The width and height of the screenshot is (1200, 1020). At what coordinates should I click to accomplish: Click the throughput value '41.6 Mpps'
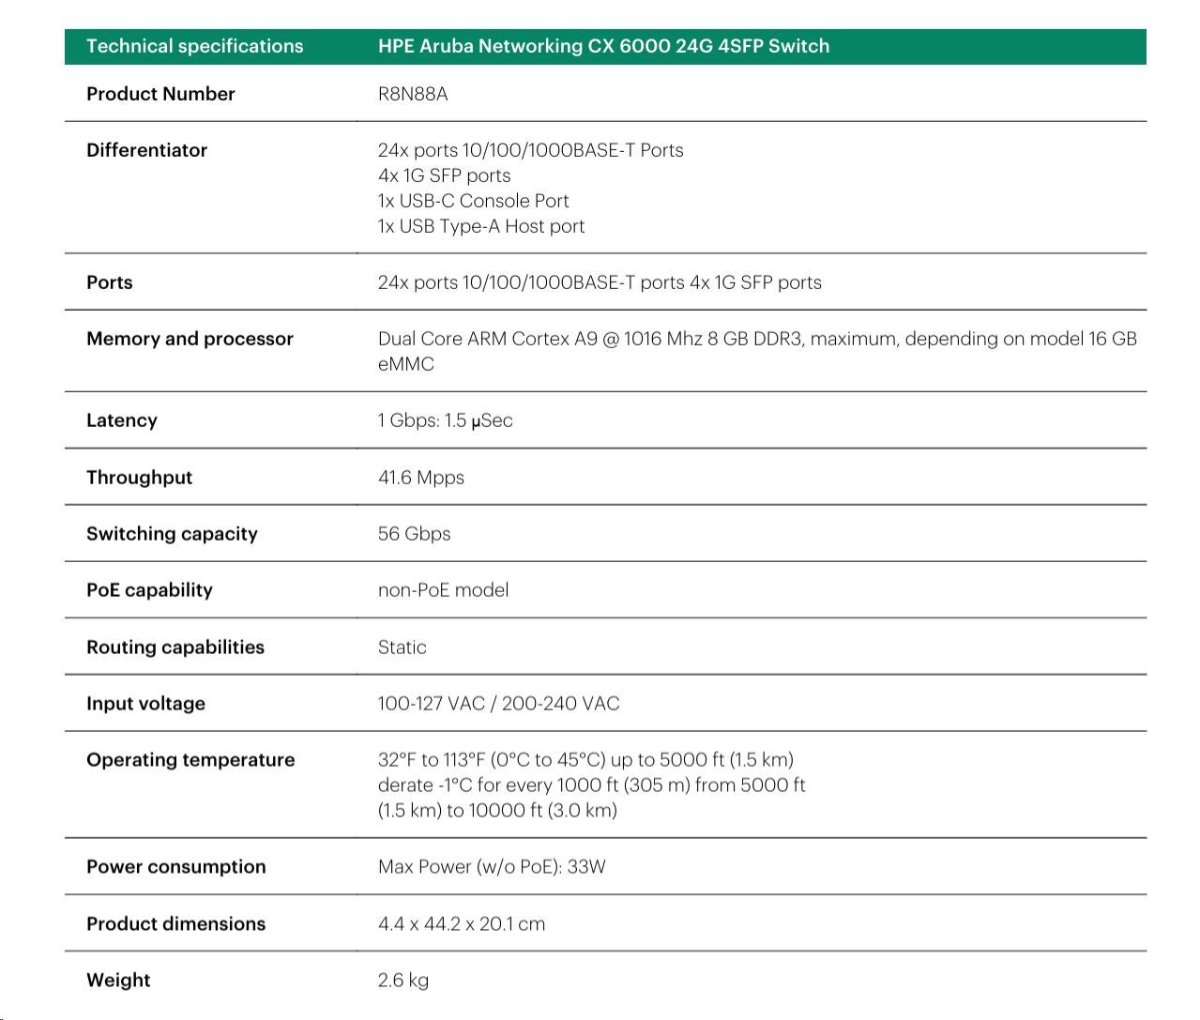(x=420, y=478)
